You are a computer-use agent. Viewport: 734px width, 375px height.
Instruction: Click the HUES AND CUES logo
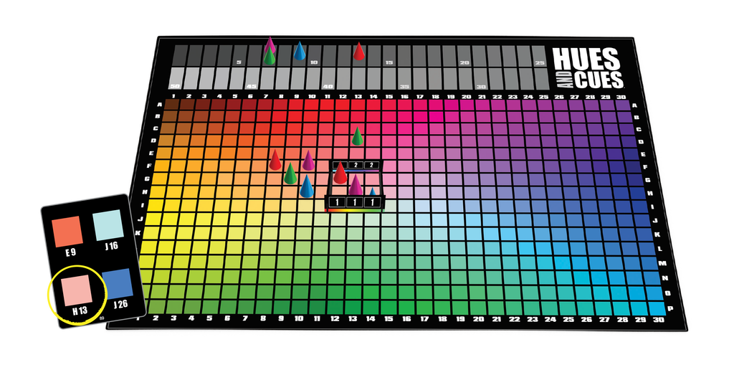(x=588, y=68)
